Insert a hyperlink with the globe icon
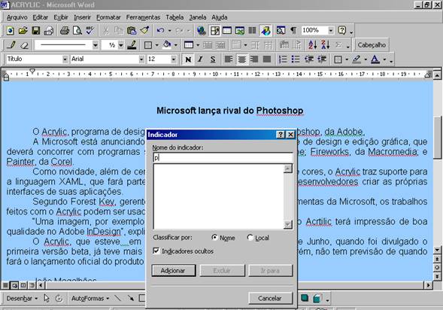The image size is (443, 310). (x=202, y=31)
